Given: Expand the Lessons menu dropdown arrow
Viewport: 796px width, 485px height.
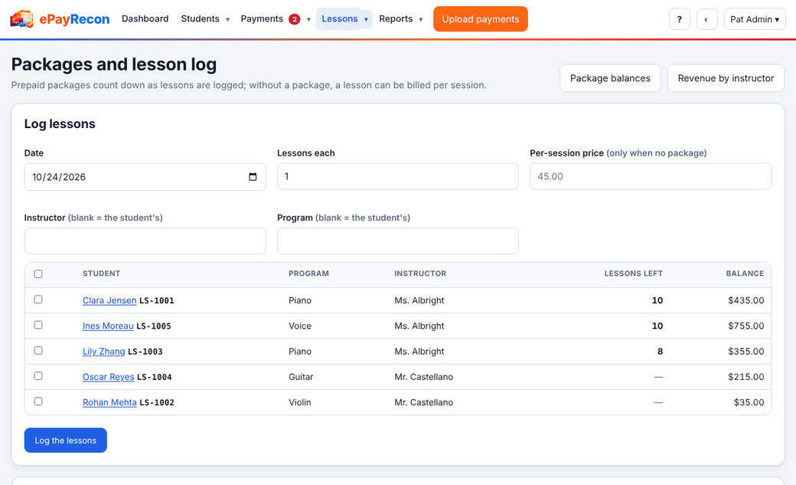Looking at the screenshot, I should pyautogui.click(x=366, y=20).
